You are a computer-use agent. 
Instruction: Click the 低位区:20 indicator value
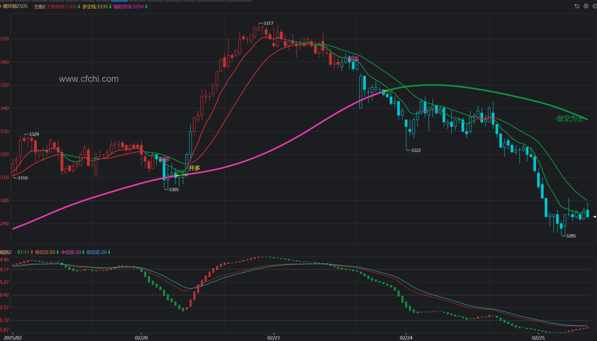[96, 252]
